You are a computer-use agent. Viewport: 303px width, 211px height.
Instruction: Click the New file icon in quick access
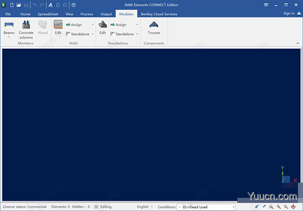[12, 5]
